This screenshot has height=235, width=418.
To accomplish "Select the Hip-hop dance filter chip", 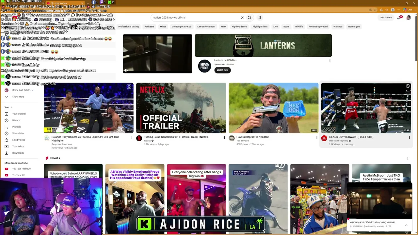I will point(239,27).
